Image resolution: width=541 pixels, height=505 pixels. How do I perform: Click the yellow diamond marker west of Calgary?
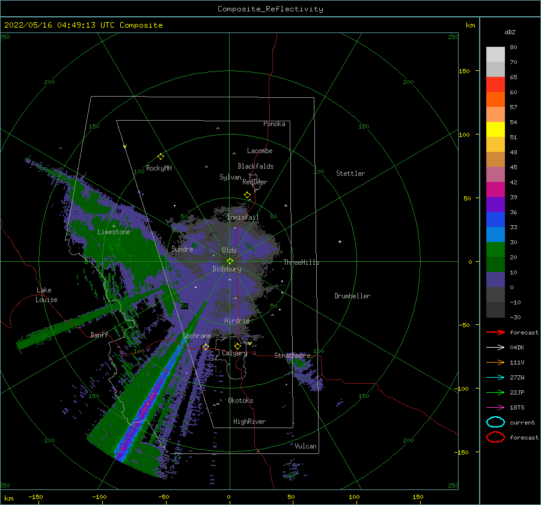pyautogui.click(x=206, y=346)
